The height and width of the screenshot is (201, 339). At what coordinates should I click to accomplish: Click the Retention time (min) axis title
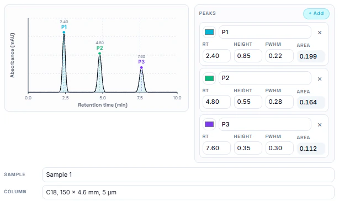pyautogui.click(x=103, y=105)
